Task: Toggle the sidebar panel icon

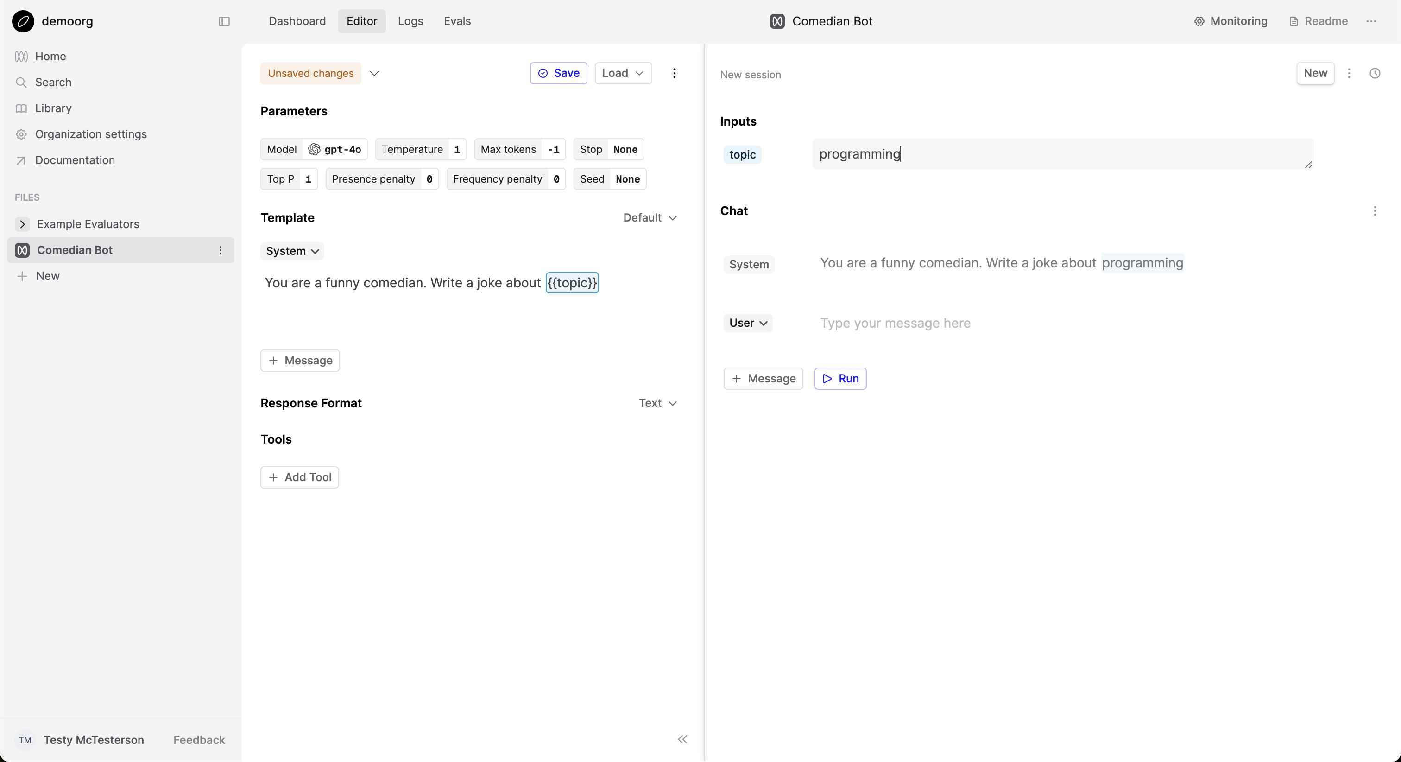Action: [x=223, y=21]
